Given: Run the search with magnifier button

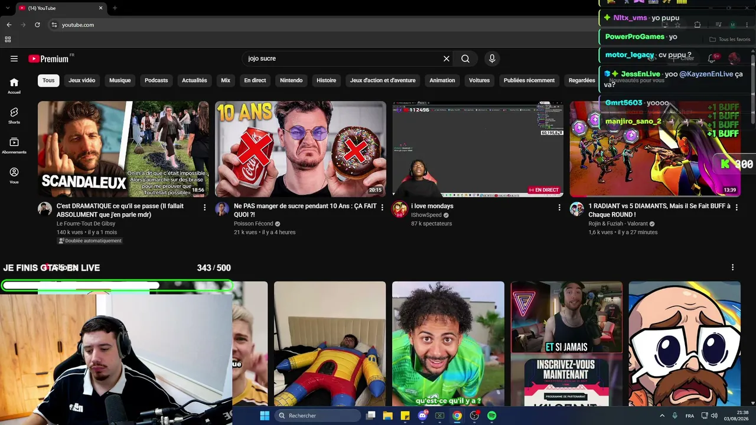Looking at the screenshot, I should coord(465,58).
